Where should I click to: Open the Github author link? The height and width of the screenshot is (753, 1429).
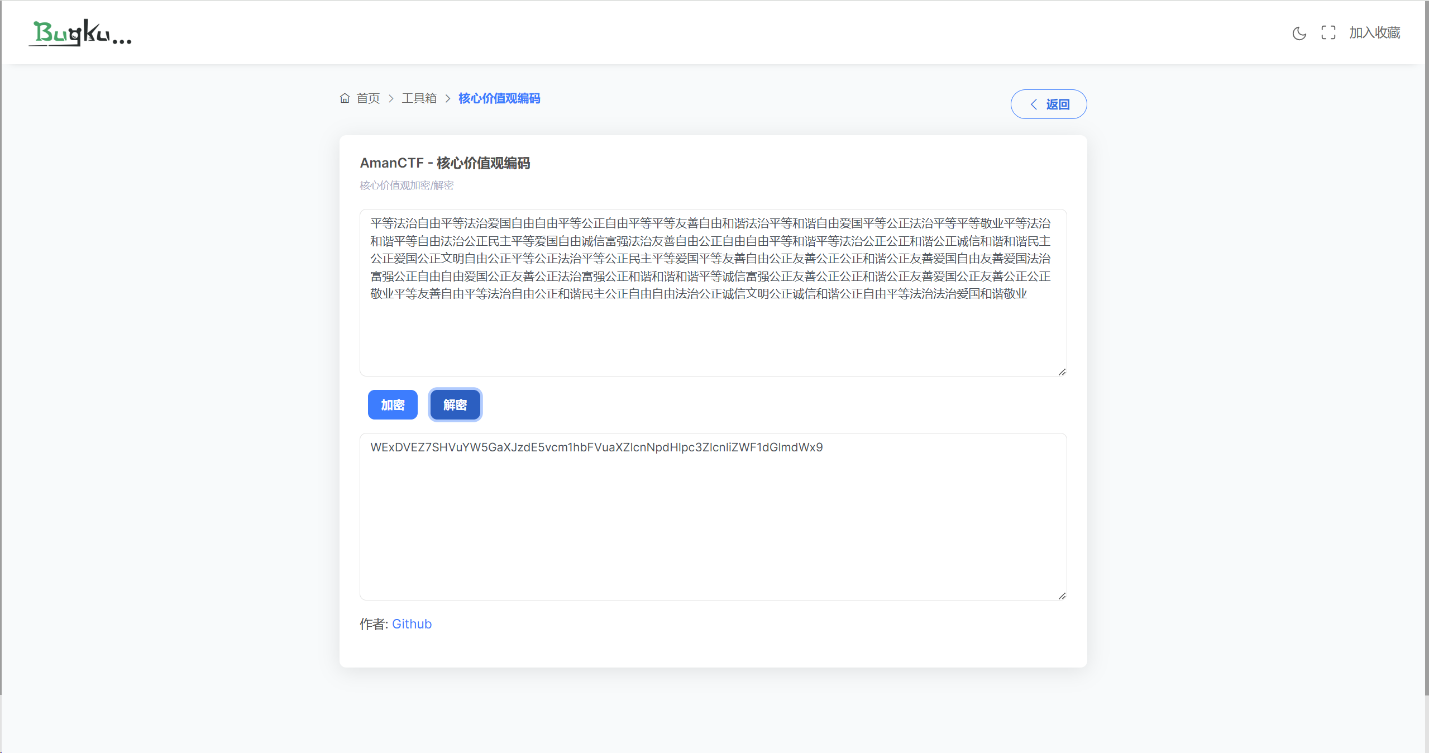click(412, 624)
